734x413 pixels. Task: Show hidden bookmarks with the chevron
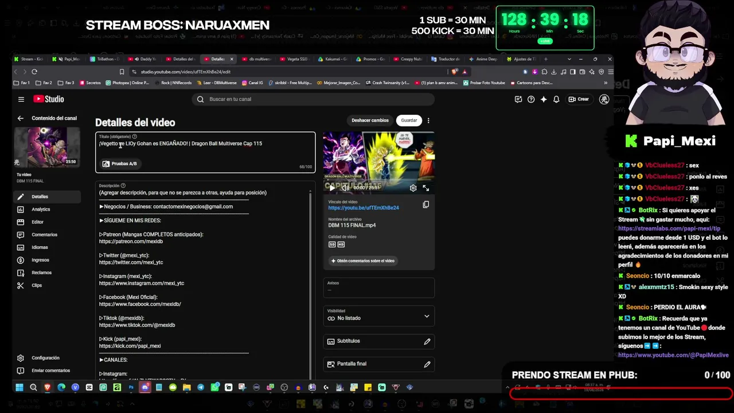tap(606, 83)
